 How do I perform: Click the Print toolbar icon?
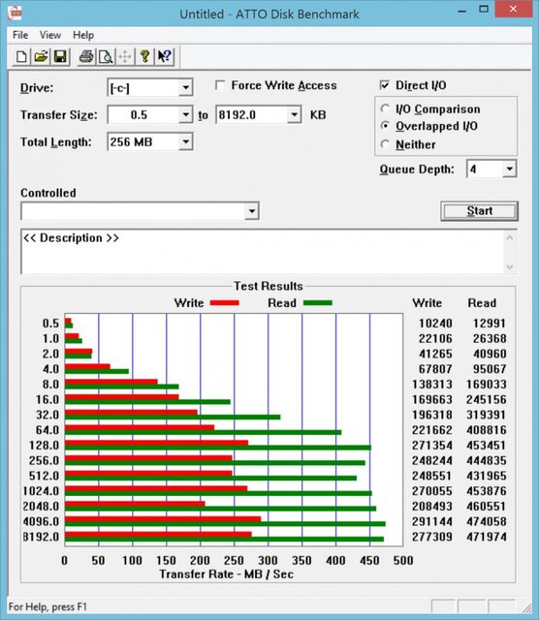point(86,56)
